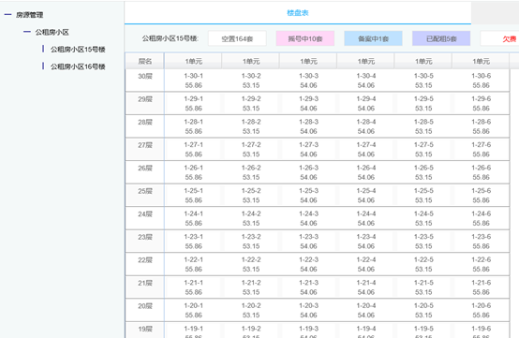Image resolution: width=519 pixels, height=338 pixels.
Task: Click the pink 摇号中10套 status filter
Action: tap(305, 38)
